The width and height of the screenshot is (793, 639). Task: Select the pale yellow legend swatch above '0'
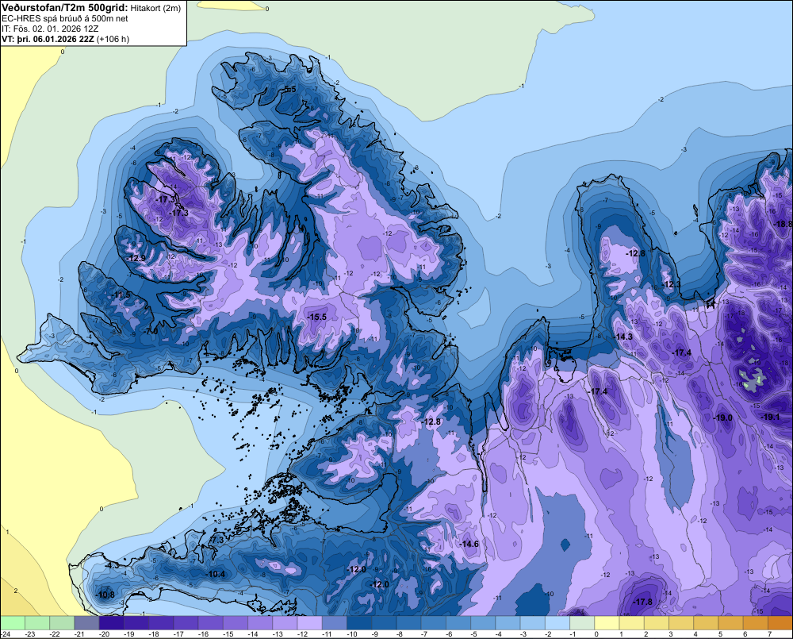(x=607, y=622)
